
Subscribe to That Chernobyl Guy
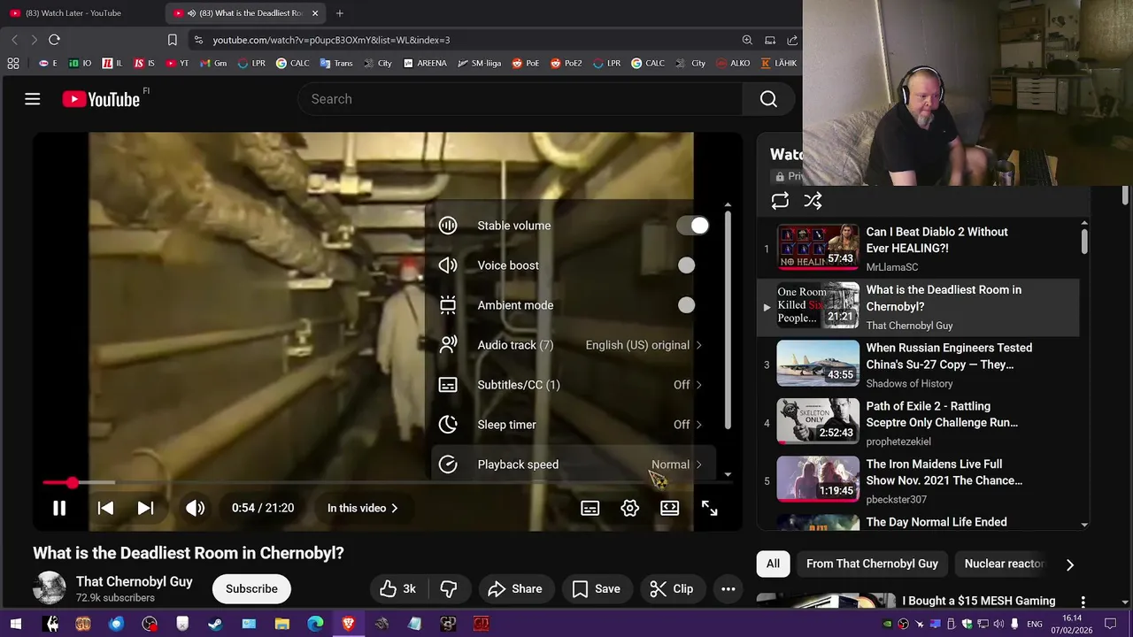click(x=251, y=588)
